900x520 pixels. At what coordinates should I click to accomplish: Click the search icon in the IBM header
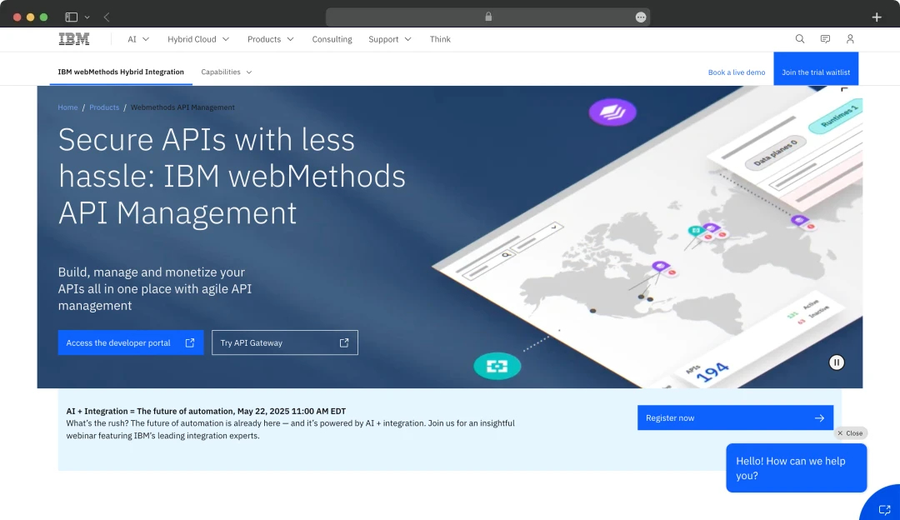(x=799, y=38)
